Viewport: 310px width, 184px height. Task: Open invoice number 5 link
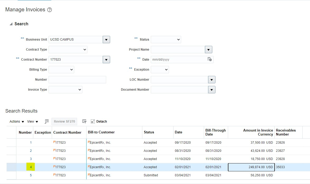pyautogui.click(x=31, y=175)
